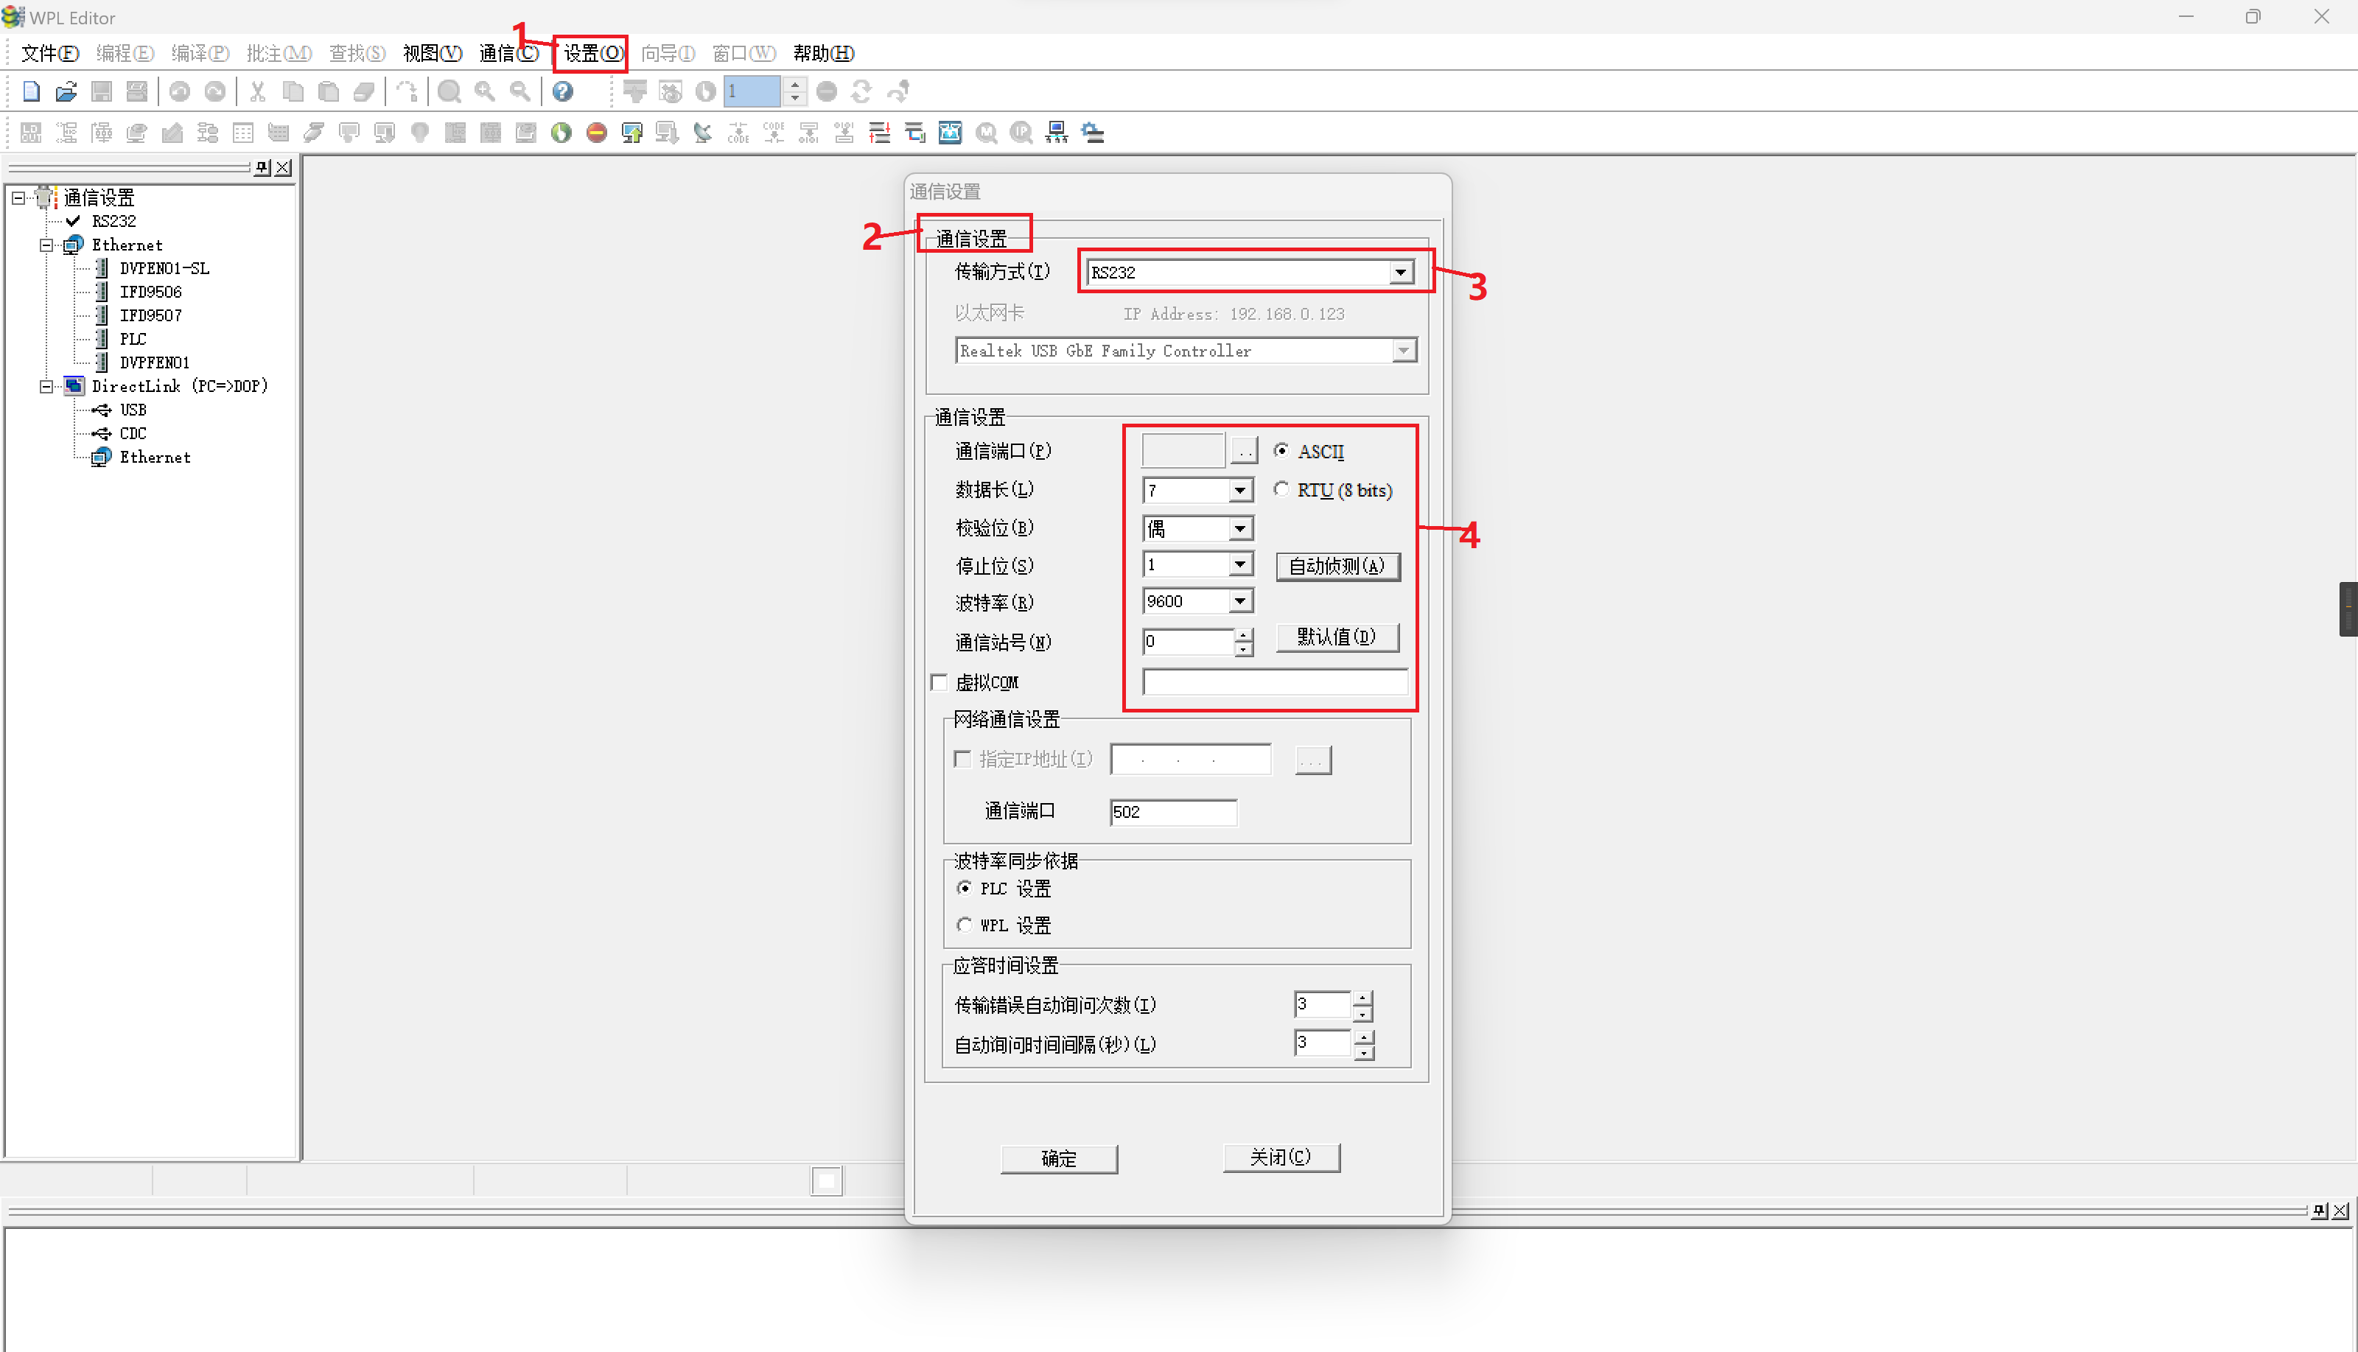
Task: Click the 自动侦测(A) button
Action: pyautogui.click(x=1337, y=567)
